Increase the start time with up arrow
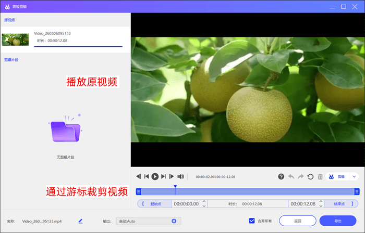Image resolution: width=365 pixels, height=233 pixels. tap(204, 201)
